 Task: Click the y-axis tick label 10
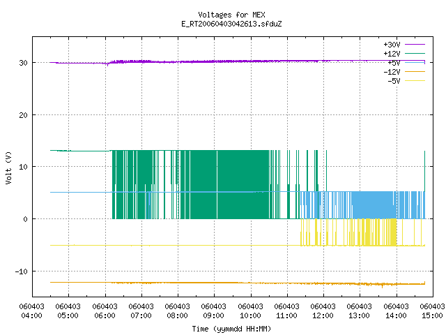tap(23, 167)
